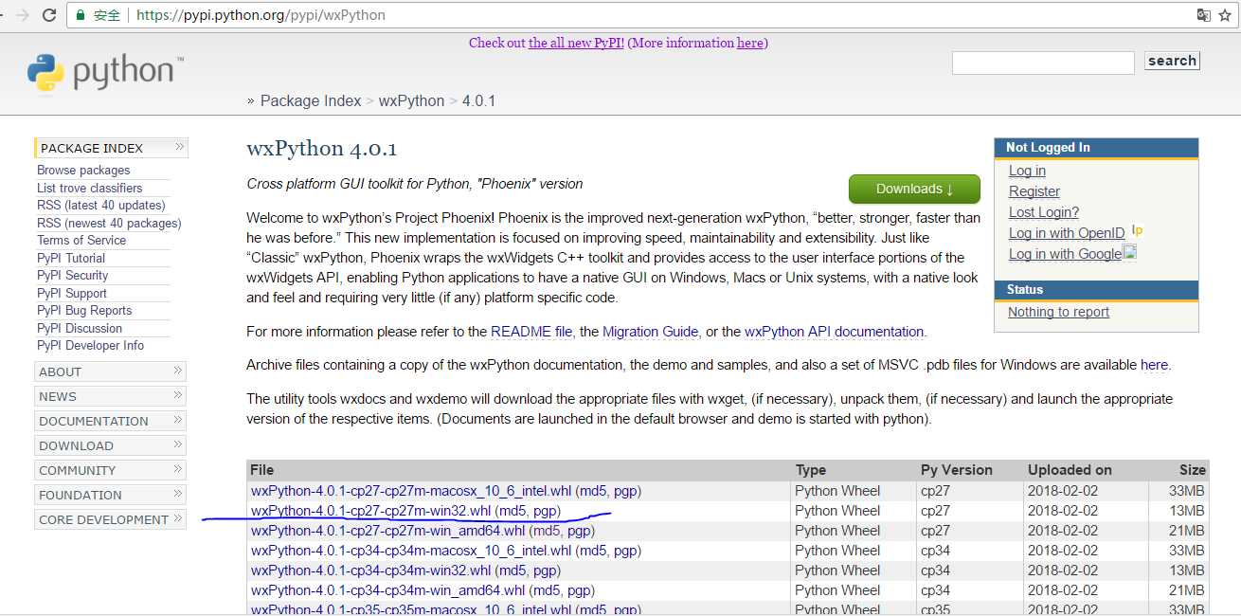Click the 'Py Version' column header
The width and height of the screenshot is (1241, 616).
coord(957,470)
